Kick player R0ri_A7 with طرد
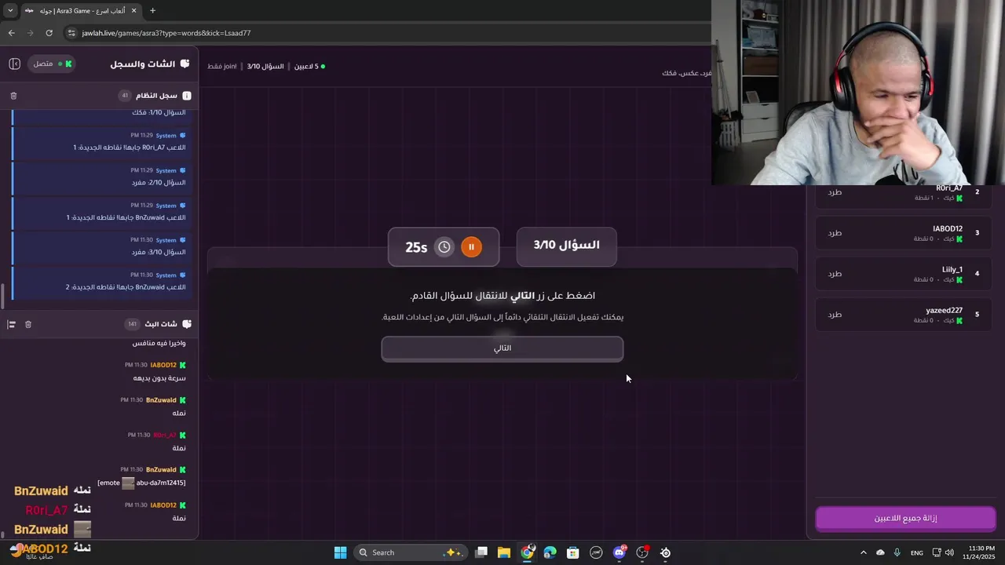Viewport: 1005px width, 565px height. coord(835,192)
